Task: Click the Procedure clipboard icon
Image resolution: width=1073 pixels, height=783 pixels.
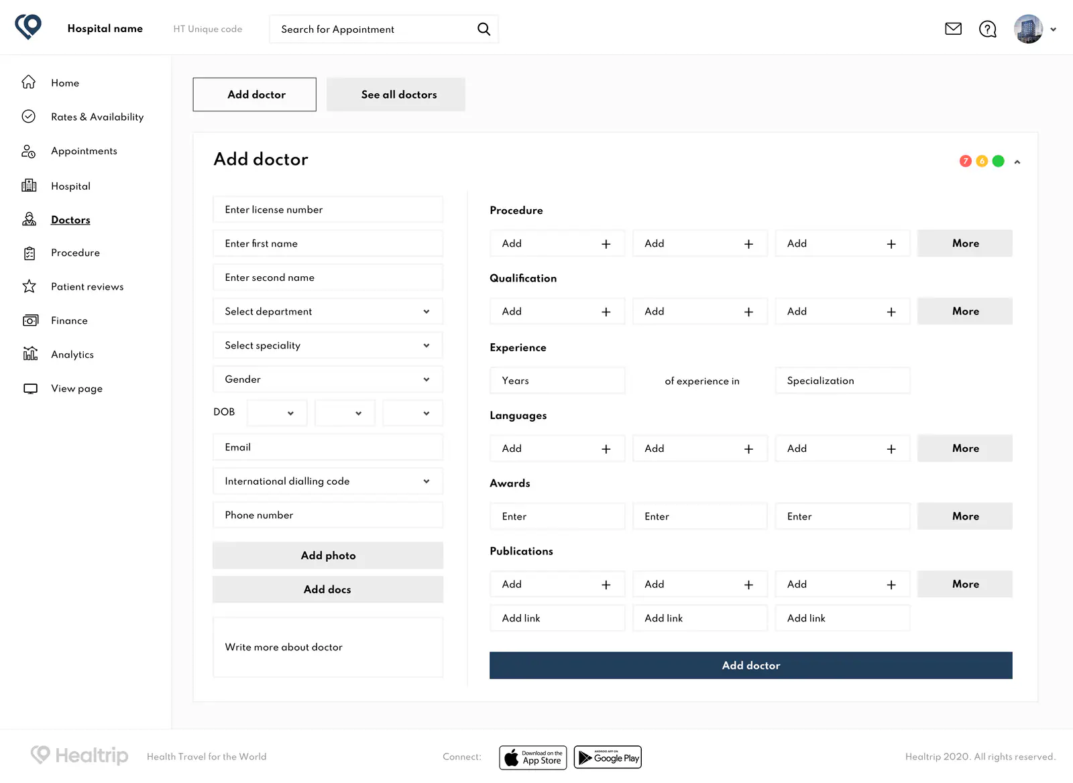Action: 30,253
